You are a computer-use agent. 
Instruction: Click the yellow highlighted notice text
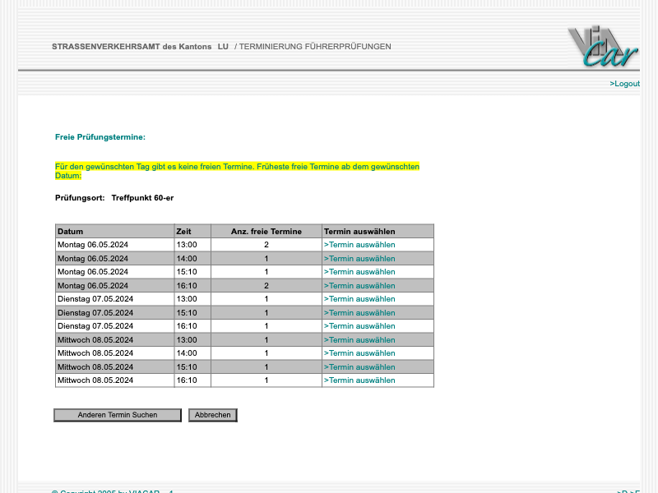coord(237,167)
